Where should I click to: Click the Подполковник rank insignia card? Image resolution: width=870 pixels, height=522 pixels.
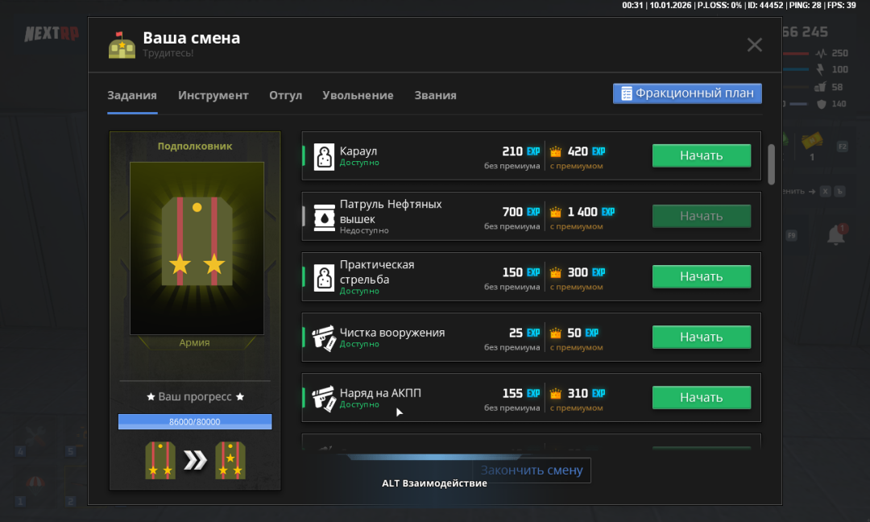tap(197, 248)
